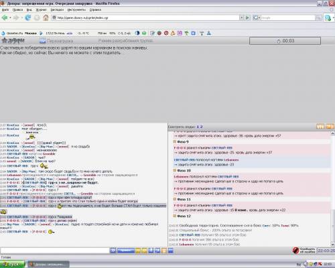Click the Firefox forward arrow
The height and width of the screenshot is (268, 335).
(15, 17)
